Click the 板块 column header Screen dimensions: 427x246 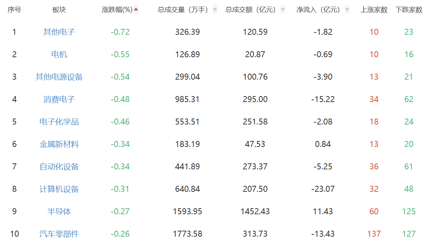tap(59, 10)
